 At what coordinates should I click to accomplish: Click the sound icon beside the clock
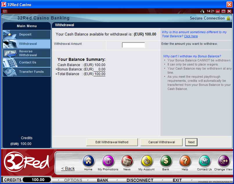tap(202, 11)
